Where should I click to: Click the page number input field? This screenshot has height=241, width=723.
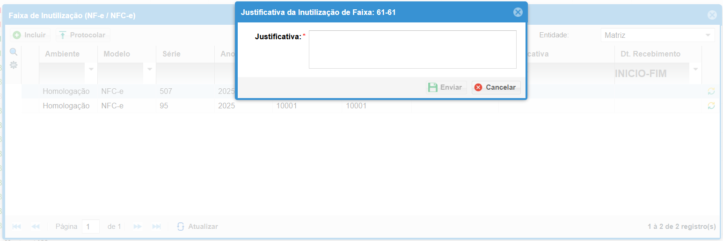click(x=90, y=227)
